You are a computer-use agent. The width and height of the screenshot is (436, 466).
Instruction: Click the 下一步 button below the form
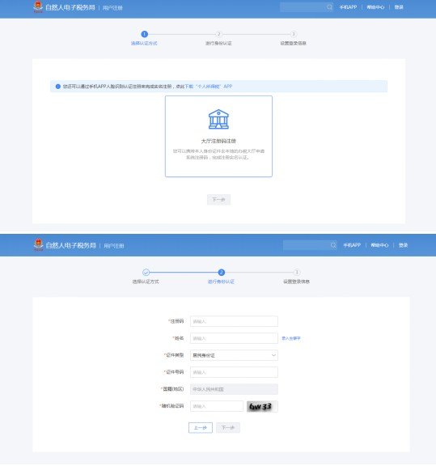click(228, 428)
